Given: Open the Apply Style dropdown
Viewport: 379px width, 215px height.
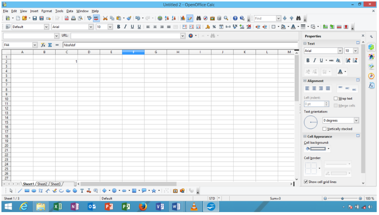Looking at the screenshot, I should [x=47, y=27].
